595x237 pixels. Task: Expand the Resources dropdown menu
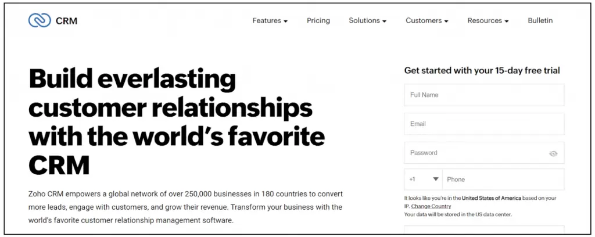pos(488,20)
